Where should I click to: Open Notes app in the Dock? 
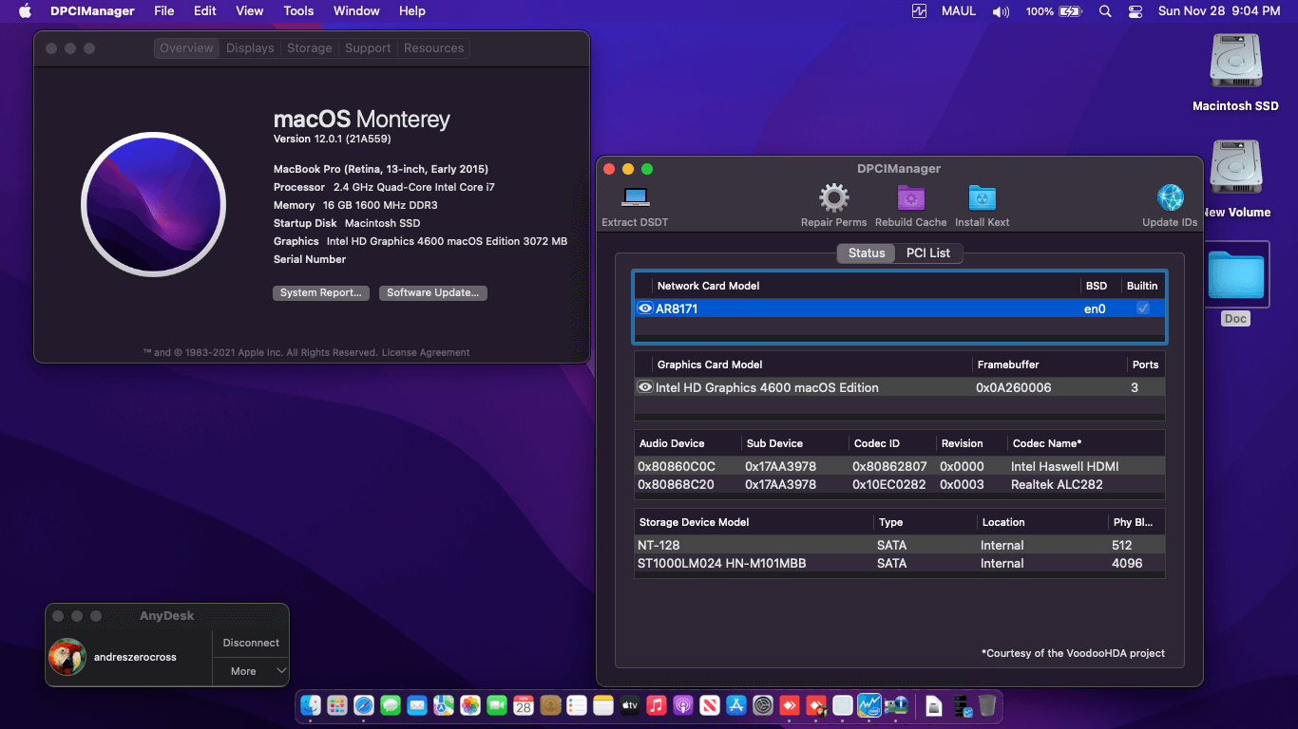tap(603, 705)
